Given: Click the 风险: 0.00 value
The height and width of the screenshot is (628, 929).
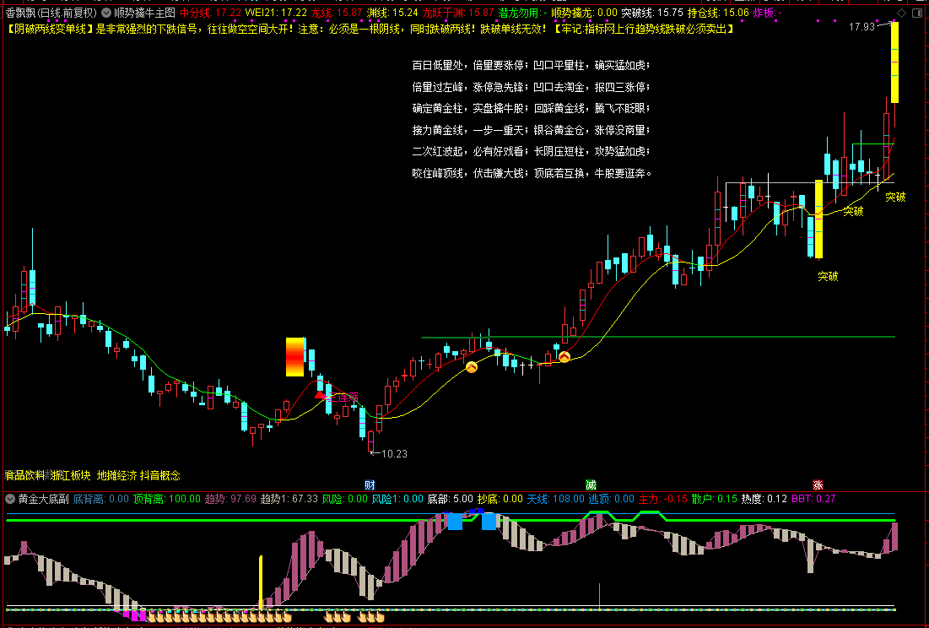Looking at the screenshot, I should point(345,499).
